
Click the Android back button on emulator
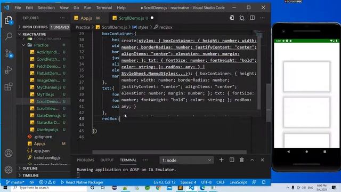288,151
